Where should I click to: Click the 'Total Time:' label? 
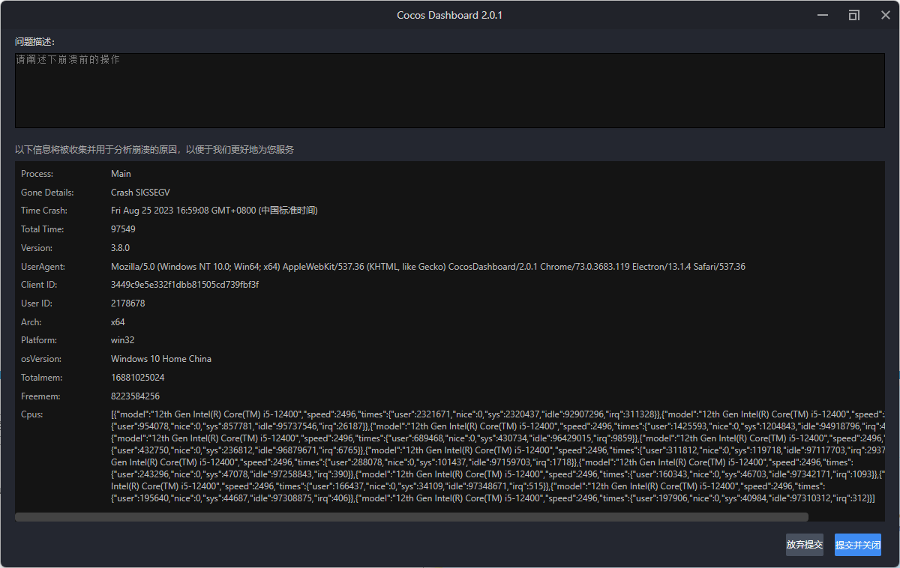coord(42,229)
